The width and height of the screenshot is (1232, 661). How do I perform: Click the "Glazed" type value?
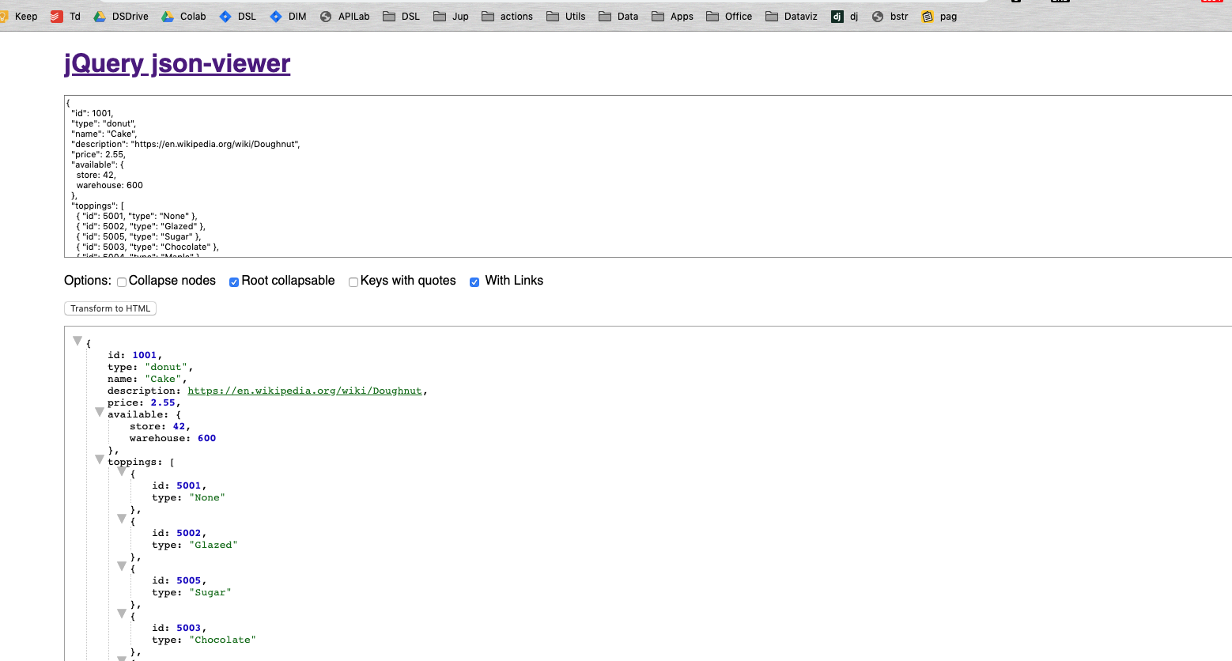(x=214, y=545)
